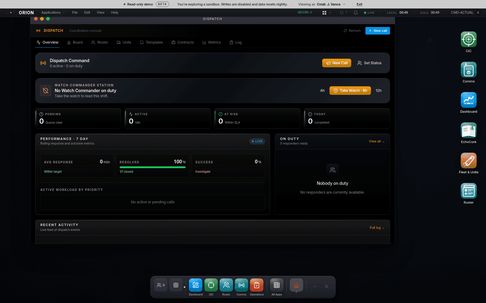Open the View all on-duty link

(x=377, y=142)
